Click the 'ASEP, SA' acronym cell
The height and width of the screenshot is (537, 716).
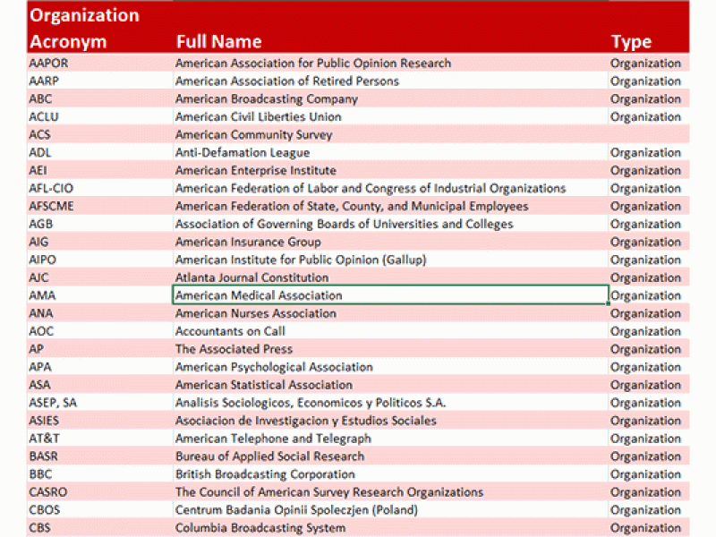point(99,402)
